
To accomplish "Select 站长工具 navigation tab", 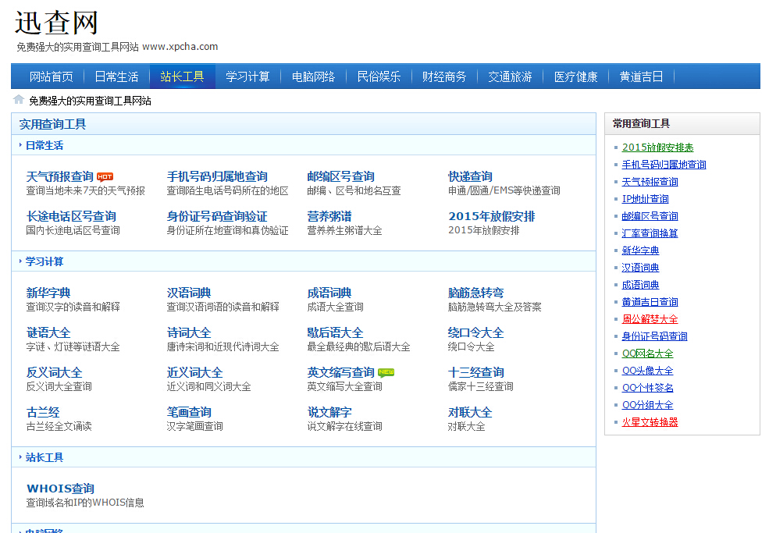I will pyautogui.click(x=182, y=77).
